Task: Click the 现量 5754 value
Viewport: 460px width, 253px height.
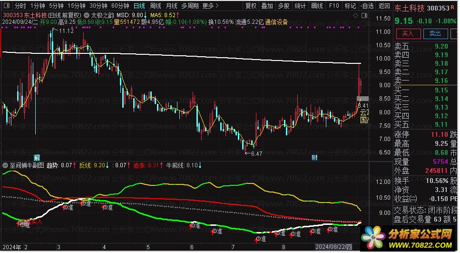Action: (x=440, y=162)
